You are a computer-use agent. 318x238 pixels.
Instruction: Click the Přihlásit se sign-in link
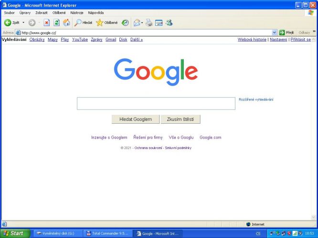click(x=300, y=40)
